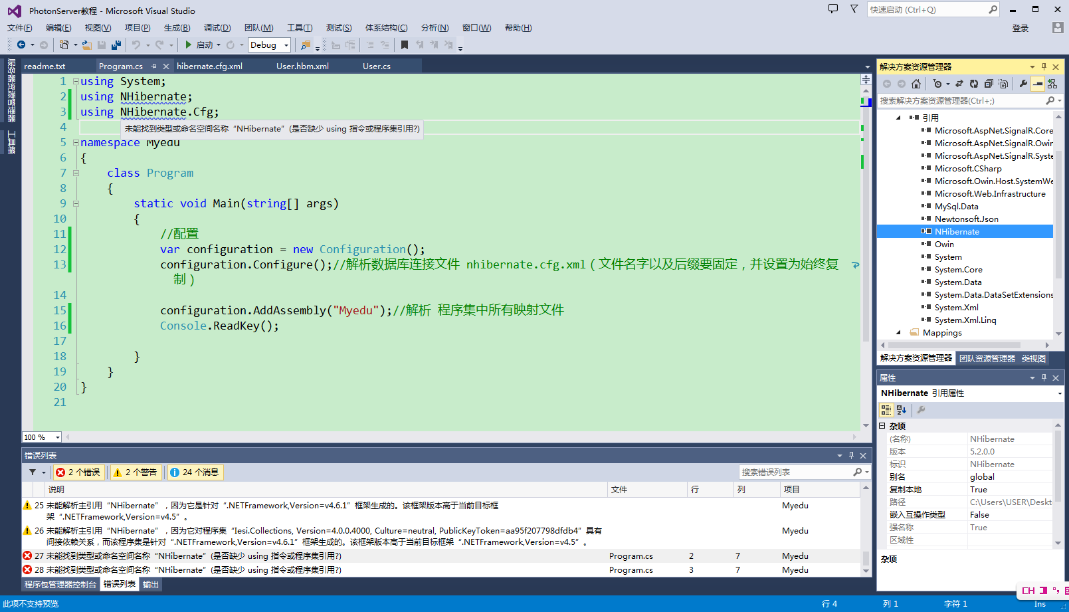1069x612 pixels.
Task: Toggle alphabetical sort in Properties panel
Action: 902,410
